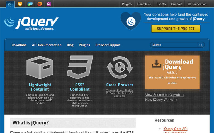214x133 pixels.
Task: Click the CSS3 Compliant icon
Action: tap(80, 67)
